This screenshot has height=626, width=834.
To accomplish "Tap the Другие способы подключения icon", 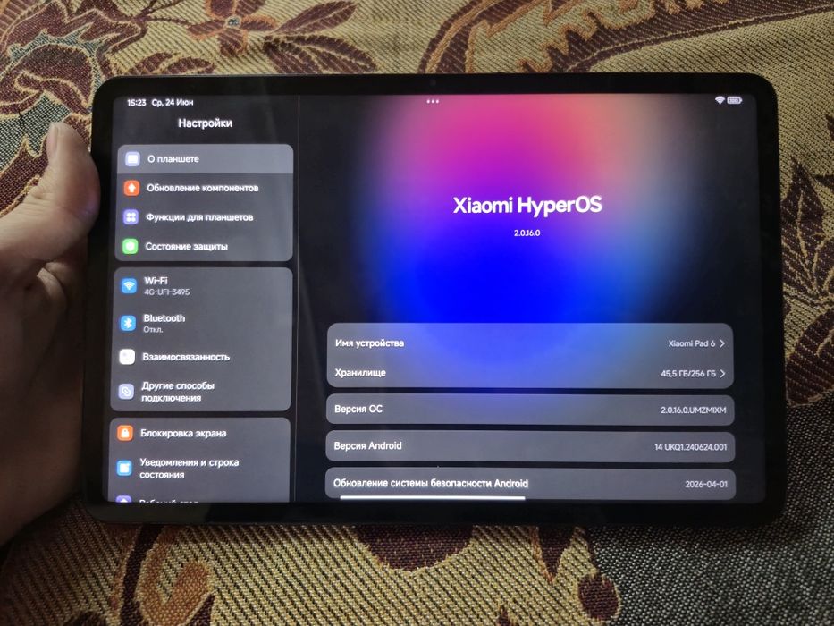I will point(126,392).
